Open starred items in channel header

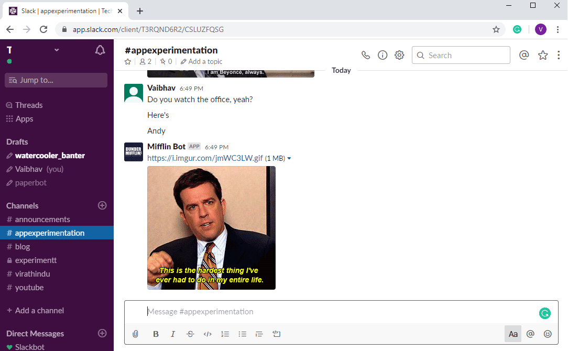click(543, 55)
